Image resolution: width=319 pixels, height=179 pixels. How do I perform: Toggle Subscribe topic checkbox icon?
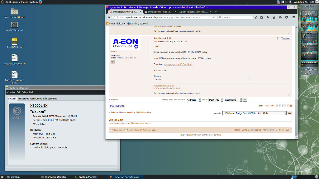click(x=125, y=130)
